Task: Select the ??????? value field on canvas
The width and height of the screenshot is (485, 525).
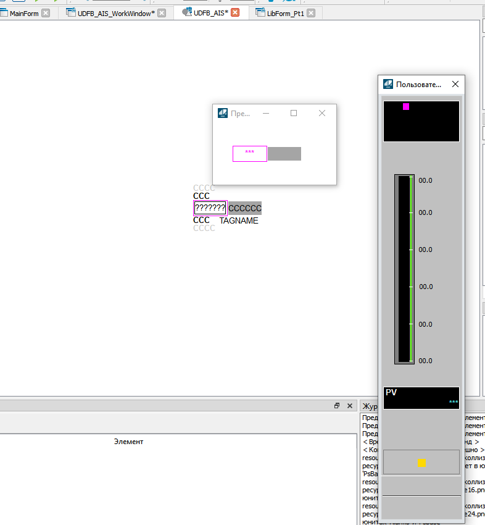Action: 210,208
